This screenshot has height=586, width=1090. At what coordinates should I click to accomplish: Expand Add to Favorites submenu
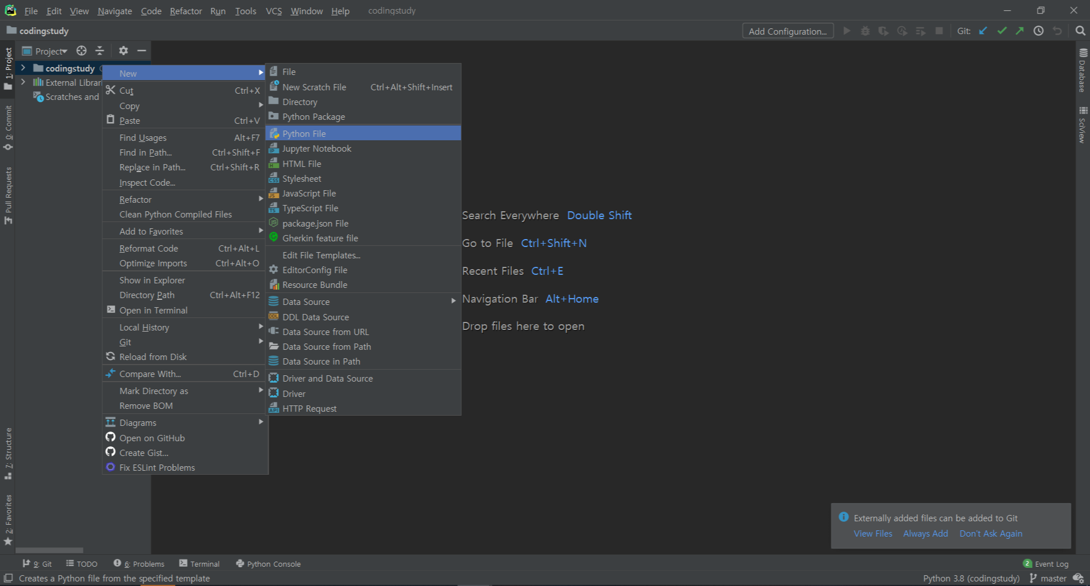(184, 231)
